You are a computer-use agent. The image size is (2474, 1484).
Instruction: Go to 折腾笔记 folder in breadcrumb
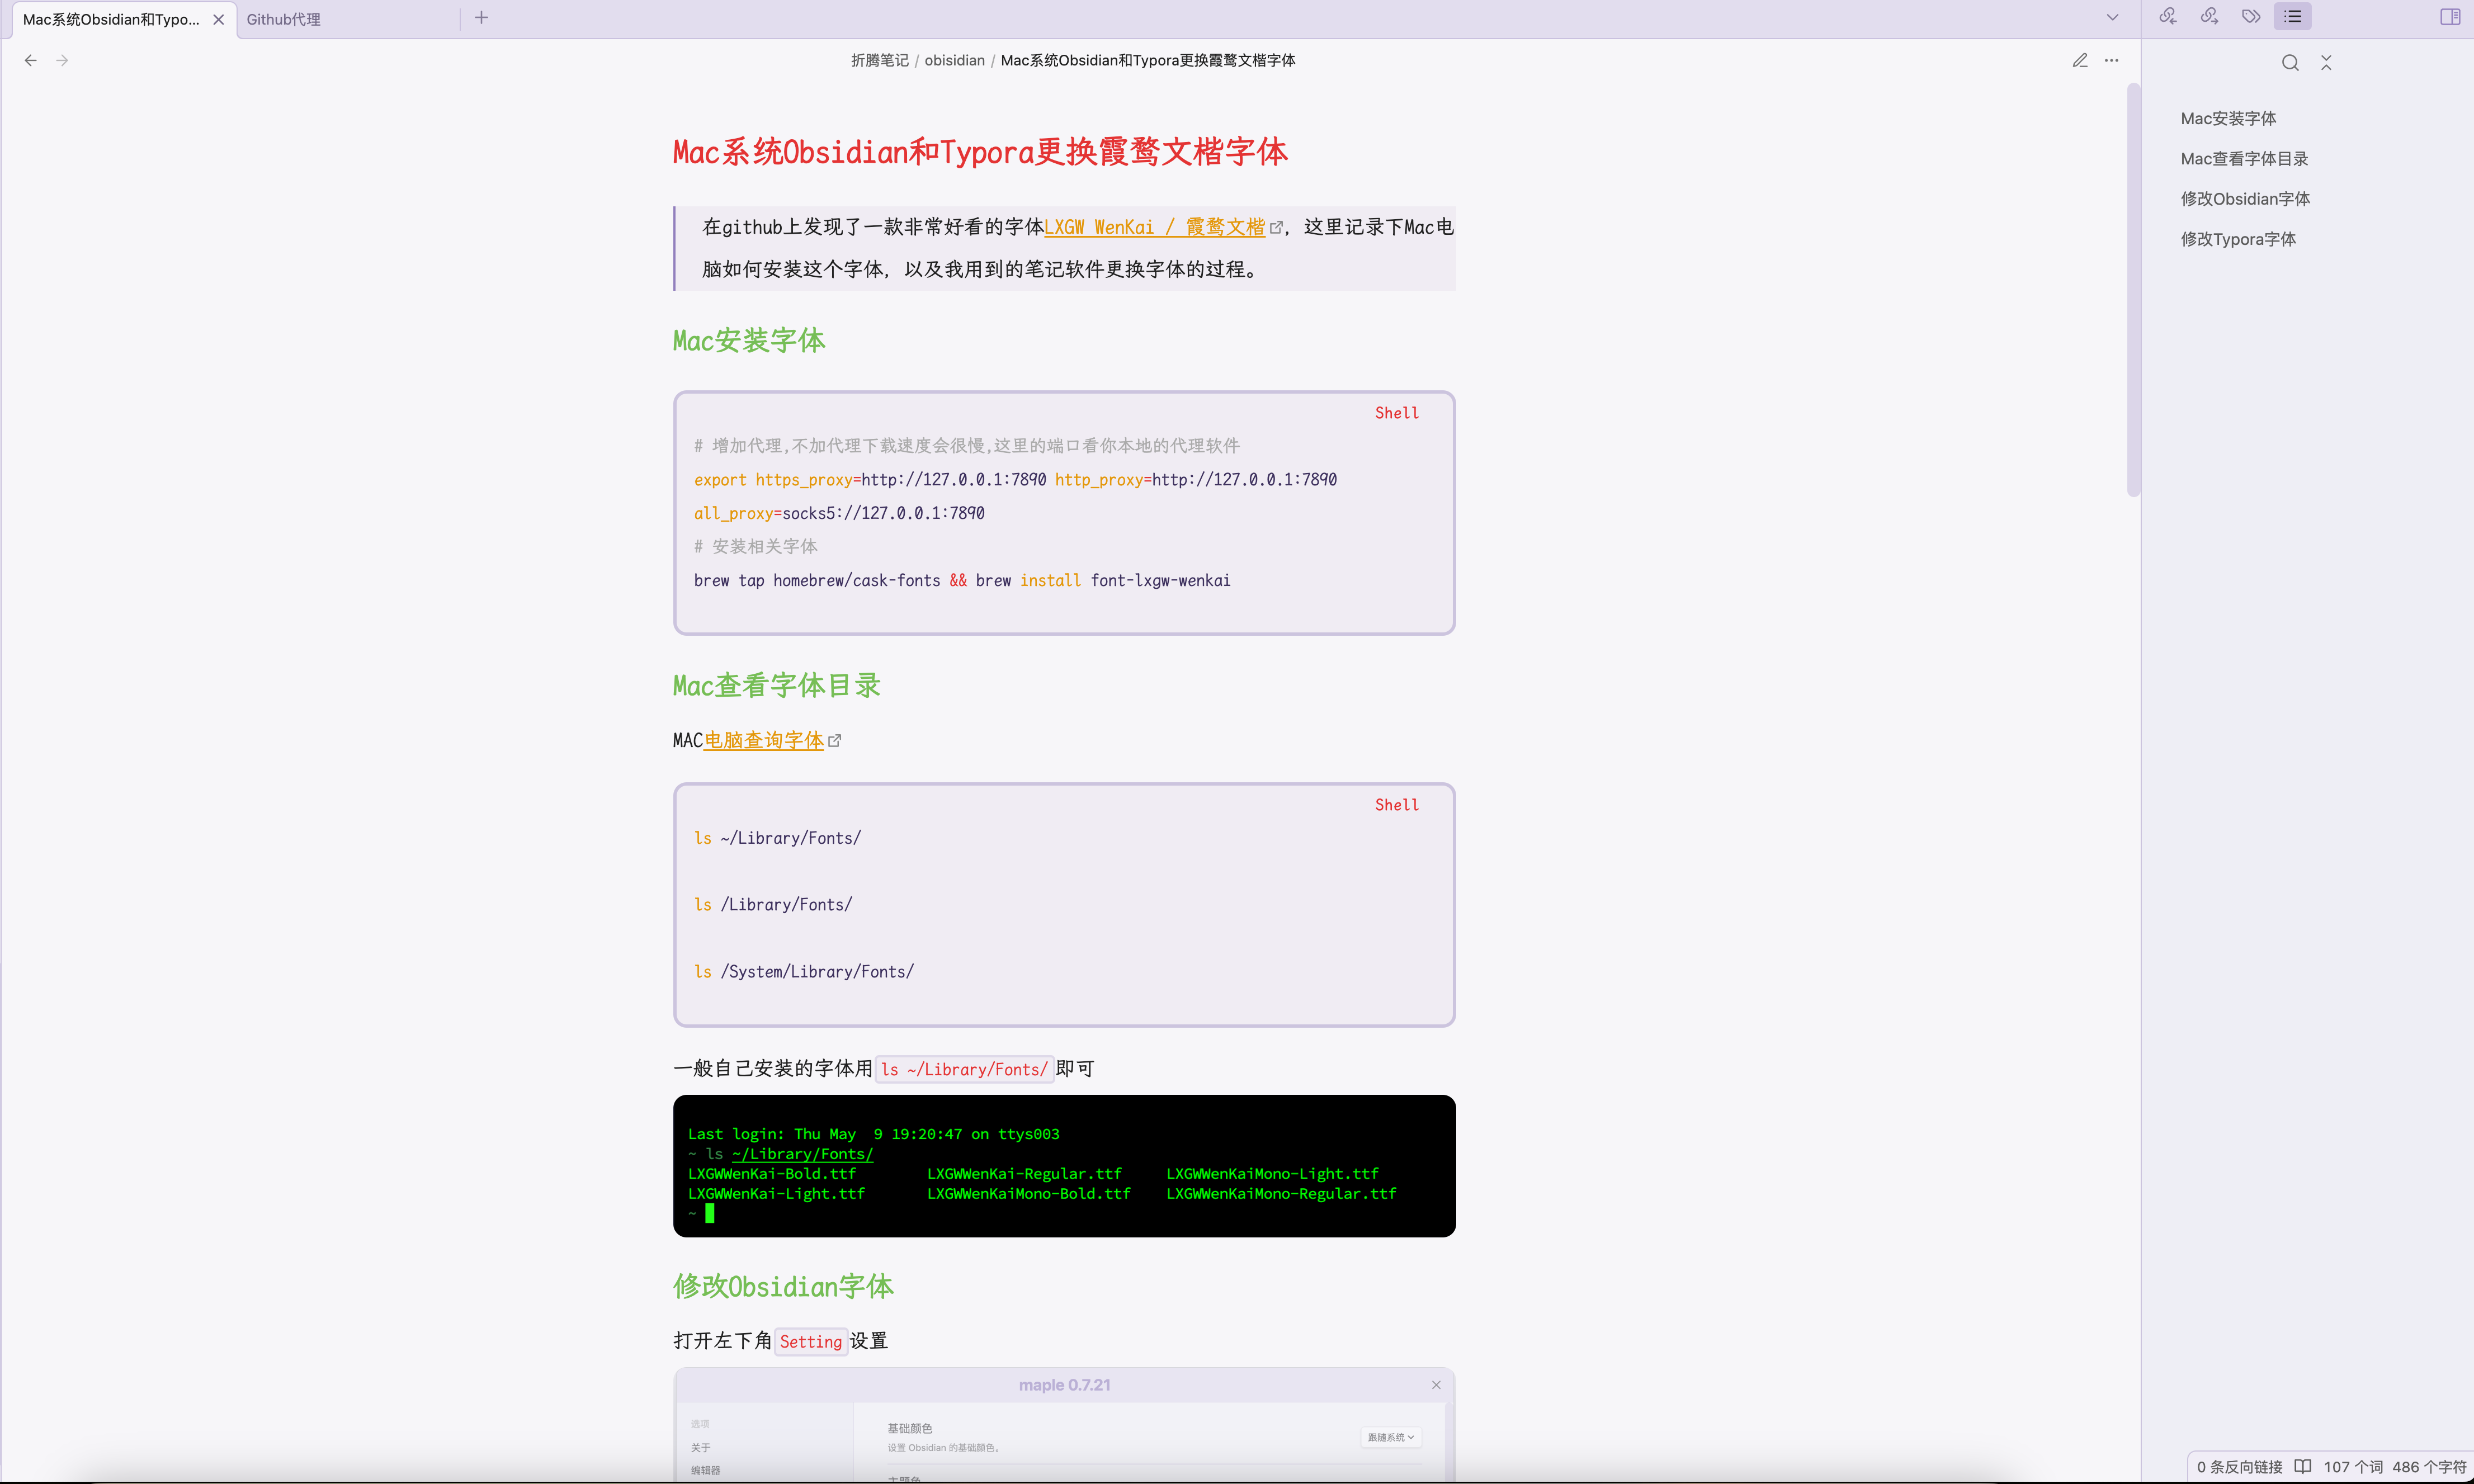coord(879,61)
